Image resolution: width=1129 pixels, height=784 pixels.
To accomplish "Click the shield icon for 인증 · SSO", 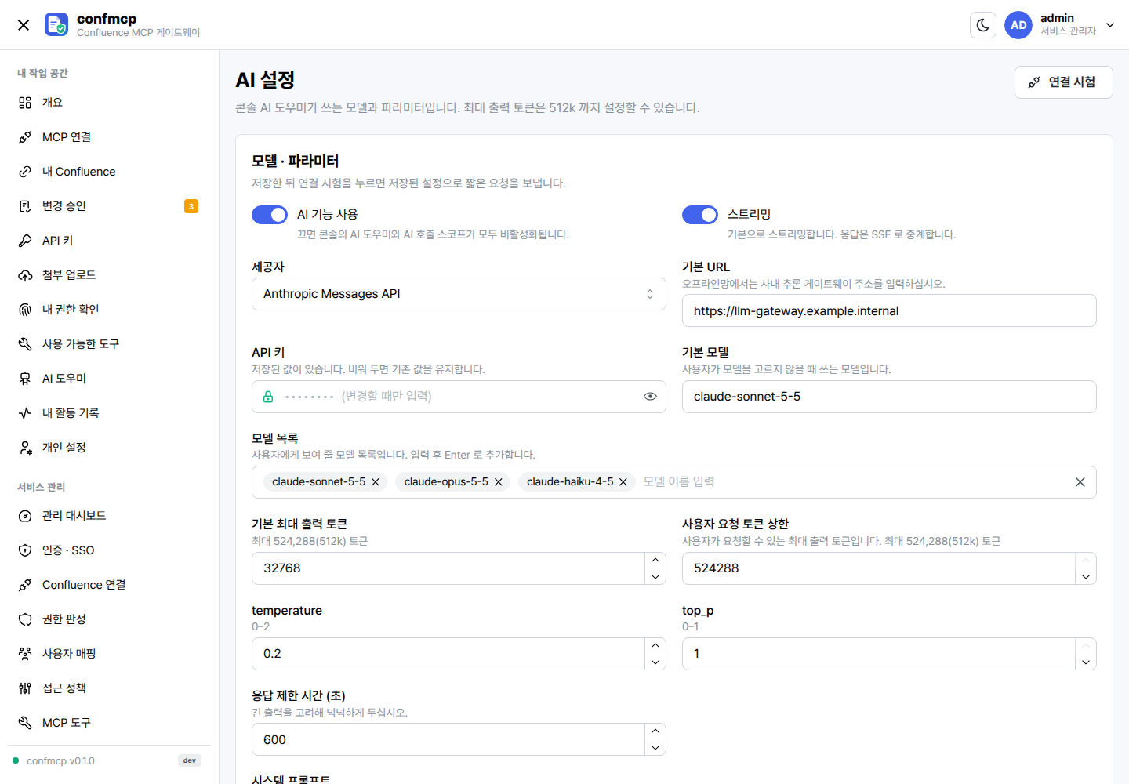I will click(x=25, y=550).
